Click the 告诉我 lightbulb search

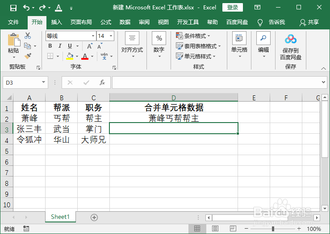(x=272, y=22)
